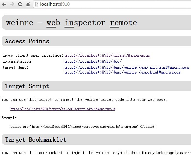Click the 'Target Bookmarklet' heading

click(36, 139)
